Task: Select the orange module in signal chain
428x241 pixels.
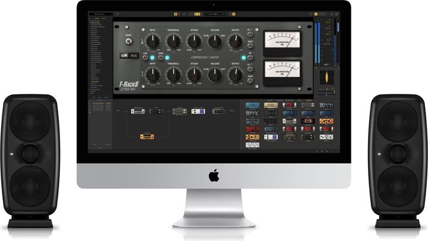Action: pyautogui.click(x=147, y=137)
